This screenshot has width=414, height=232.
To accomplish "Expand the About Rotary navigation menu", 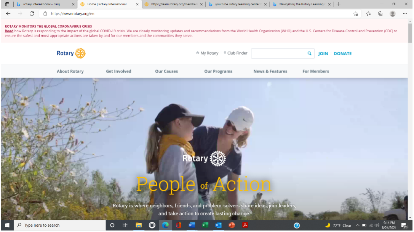I will 70,71.
